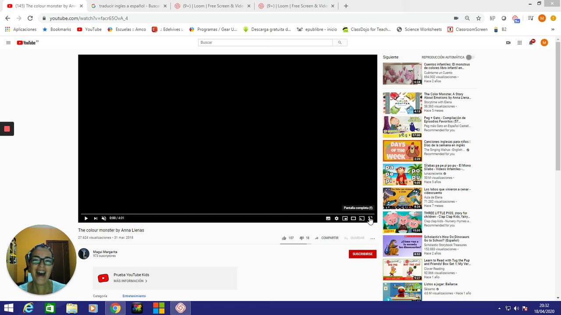Open the Windows Start menu
Viewport: 561px width, 315px height.
8,308
